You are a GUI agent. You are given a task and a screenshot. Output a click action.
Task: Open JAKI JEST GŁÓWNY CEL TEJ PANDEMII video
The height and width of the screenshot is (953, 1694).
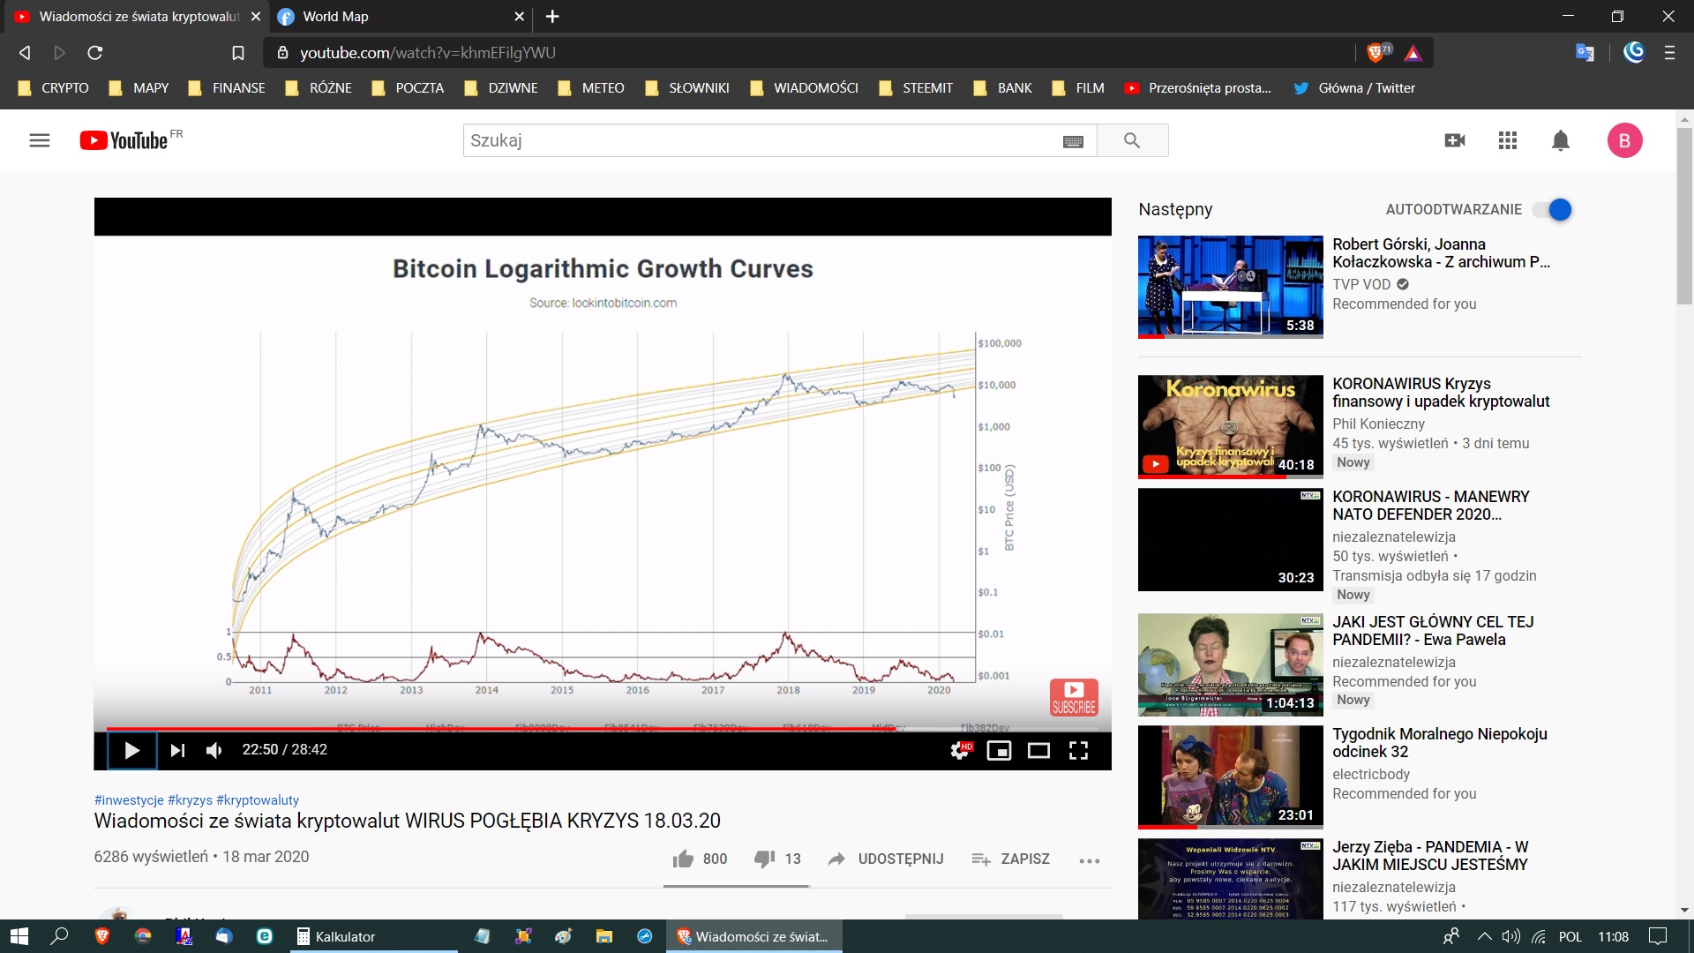pyautogui.click(x=1433, y=631)
